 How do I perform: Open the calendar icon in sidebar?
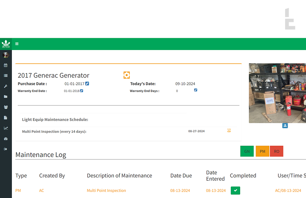(x=6, y=66)
